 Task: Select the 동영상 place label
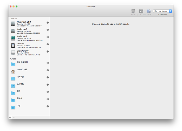[19, 98]
